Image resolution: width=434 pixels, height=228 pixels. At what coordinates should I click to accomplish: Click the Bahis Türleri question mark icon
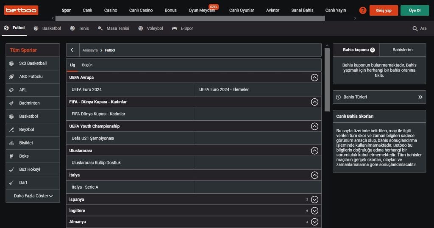(x=338, y=97)
